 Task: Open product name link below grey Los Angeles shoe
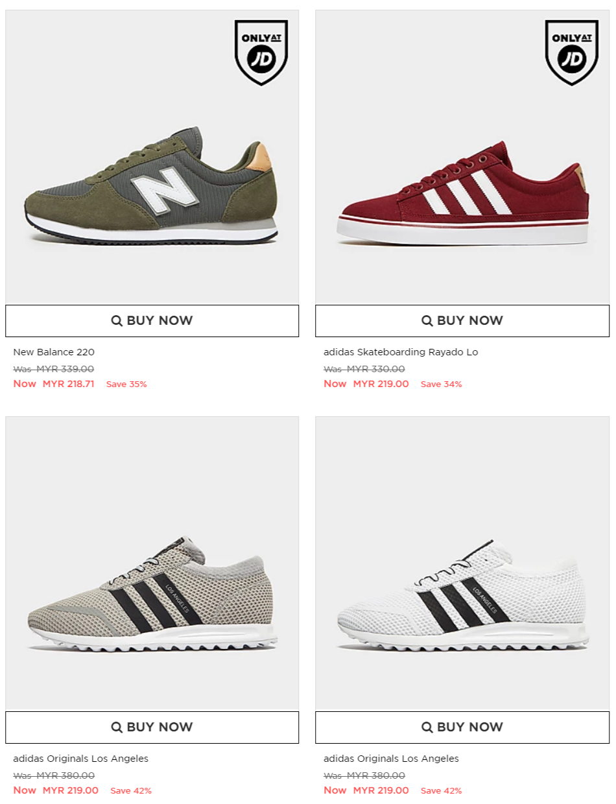coord(81,759)
